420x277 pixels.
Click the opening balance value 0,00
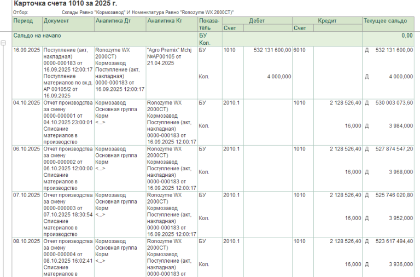[407, 36]
